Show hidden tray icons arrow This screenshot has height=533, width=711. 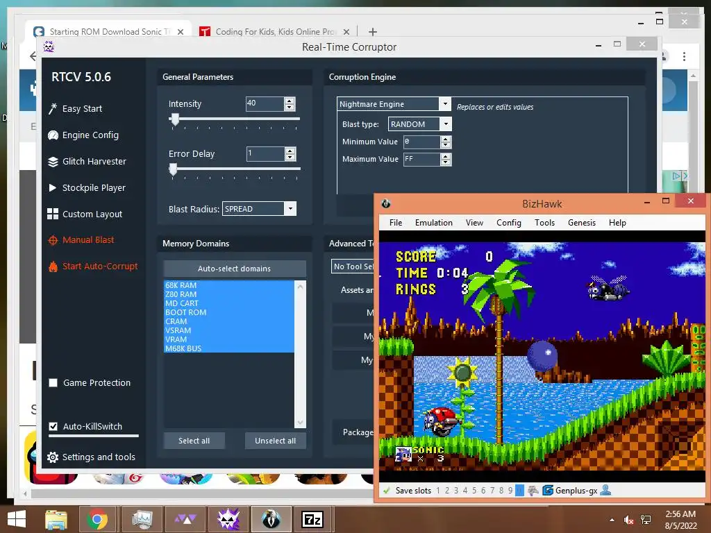point(612,520)
